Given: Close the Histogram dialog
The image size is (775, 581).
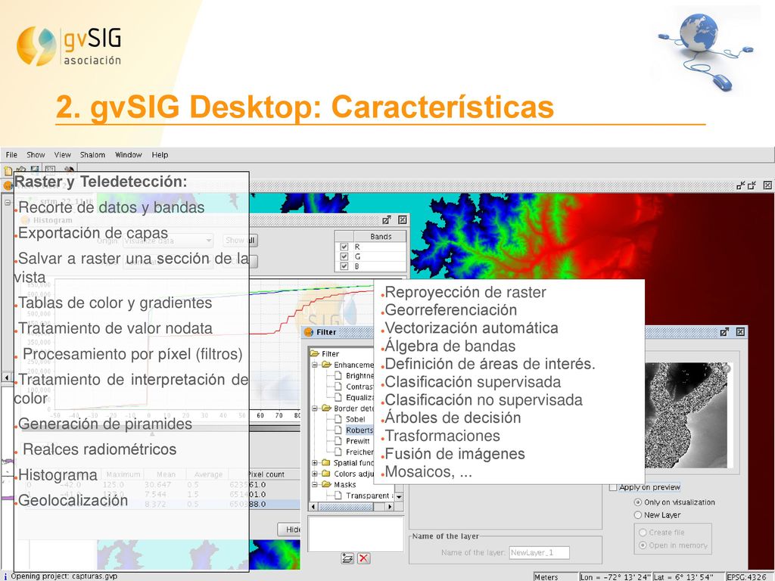Looking at the screenshot, I should point(403,220).
